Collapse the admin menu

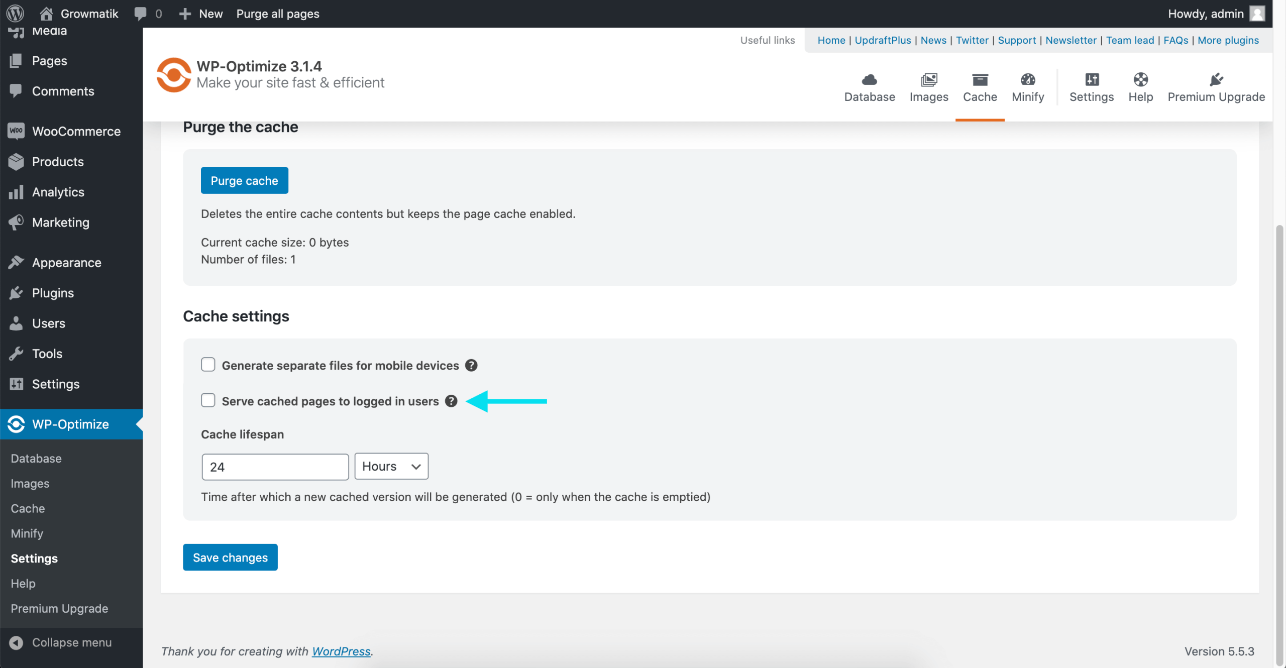tap(71, 642)
